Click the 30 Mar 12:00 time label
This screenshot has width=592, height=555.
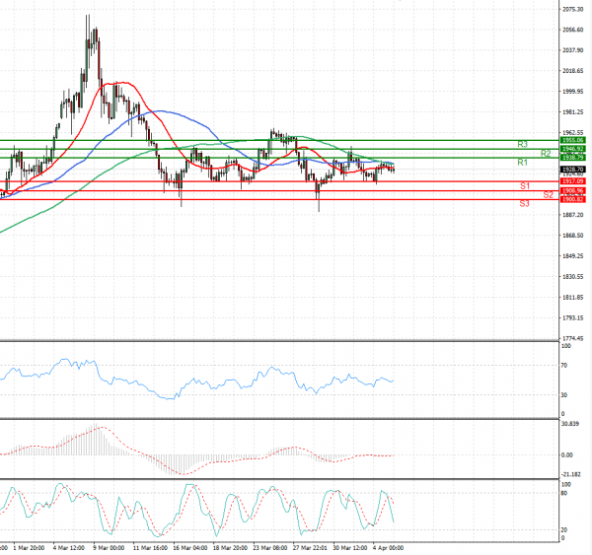coord(349,548)
